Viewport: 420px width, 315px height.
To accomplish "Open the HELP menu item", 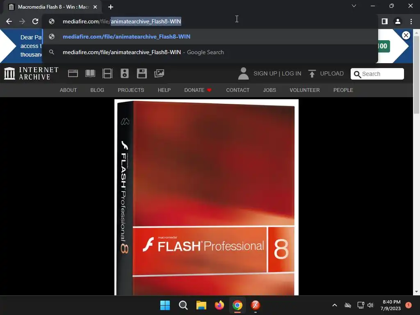I will pos(164,90).
